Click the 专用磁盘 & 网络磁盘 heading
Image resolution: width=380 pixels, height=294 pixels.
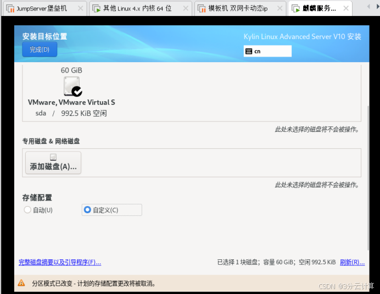pos(51,141)
